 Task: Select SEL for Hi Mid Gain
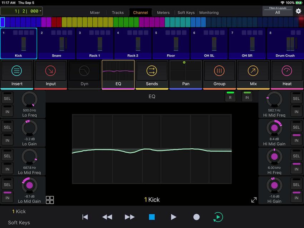tap(296, 126)
